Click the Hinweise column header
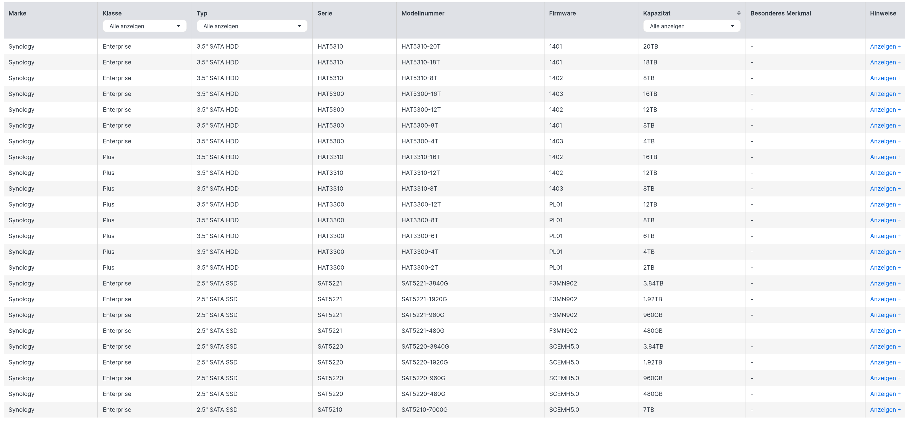Viewport: 905px width, 421px height. tap(883, 13)
